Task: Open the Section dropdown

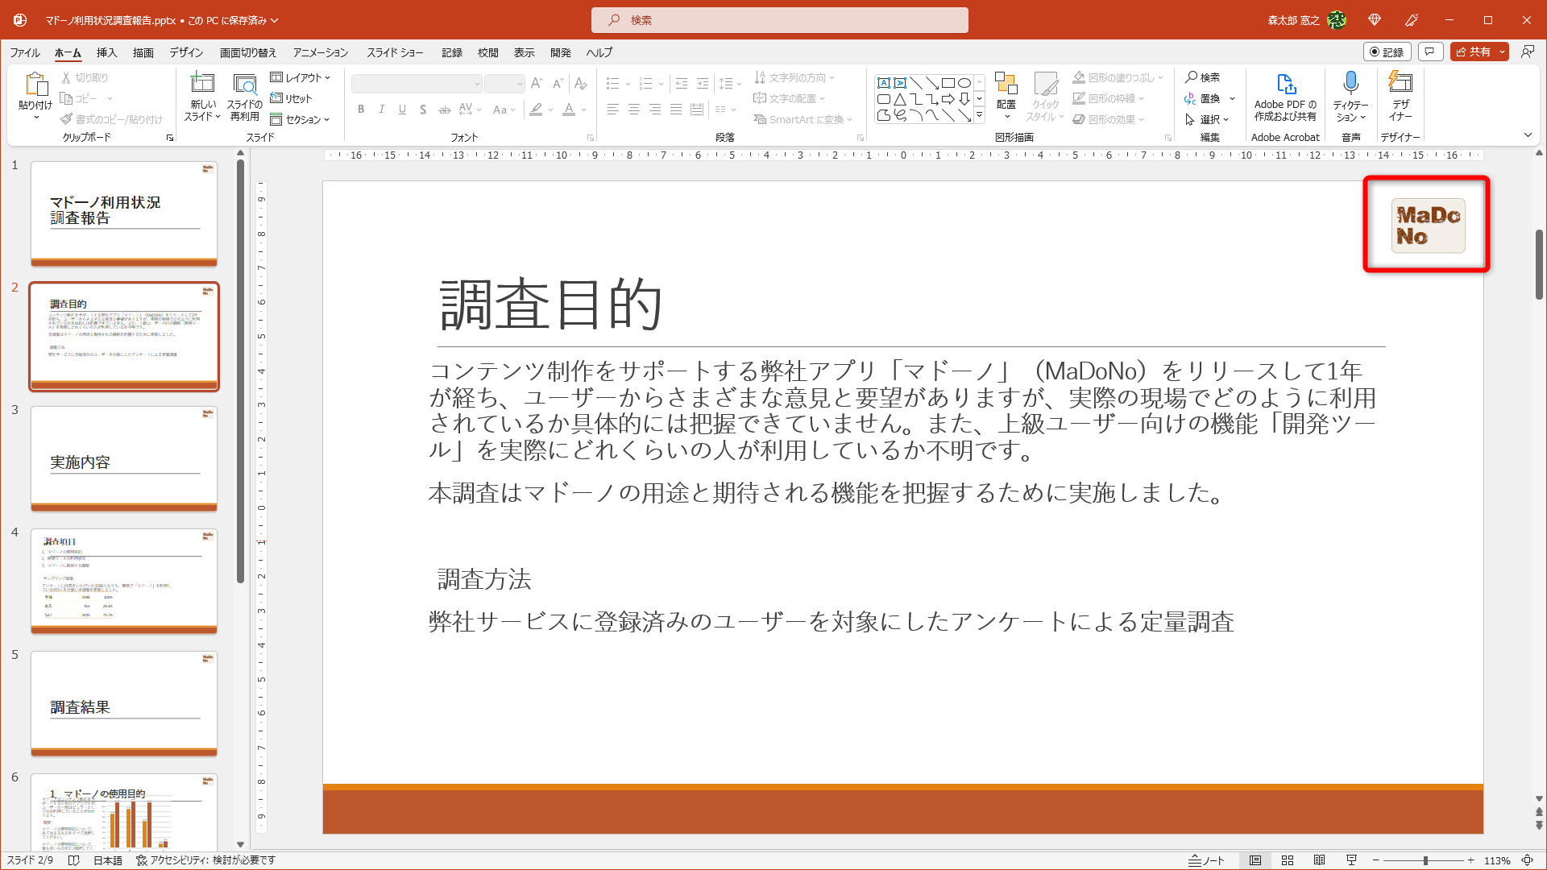Action: point(301,119)
